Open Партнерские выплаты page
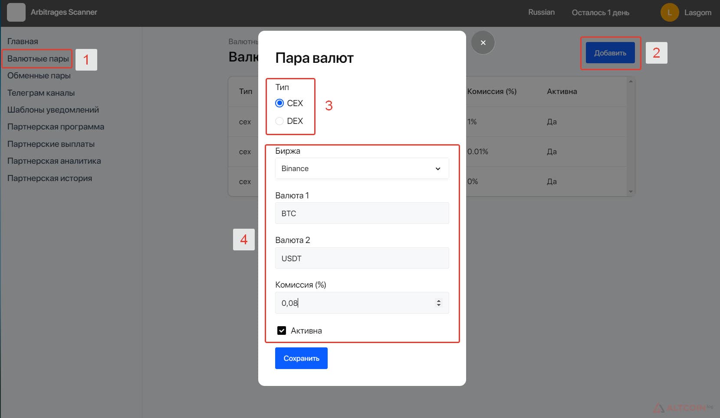Image resolution: width=720 pixels, height=418 pixels. (x=51, y=144)
